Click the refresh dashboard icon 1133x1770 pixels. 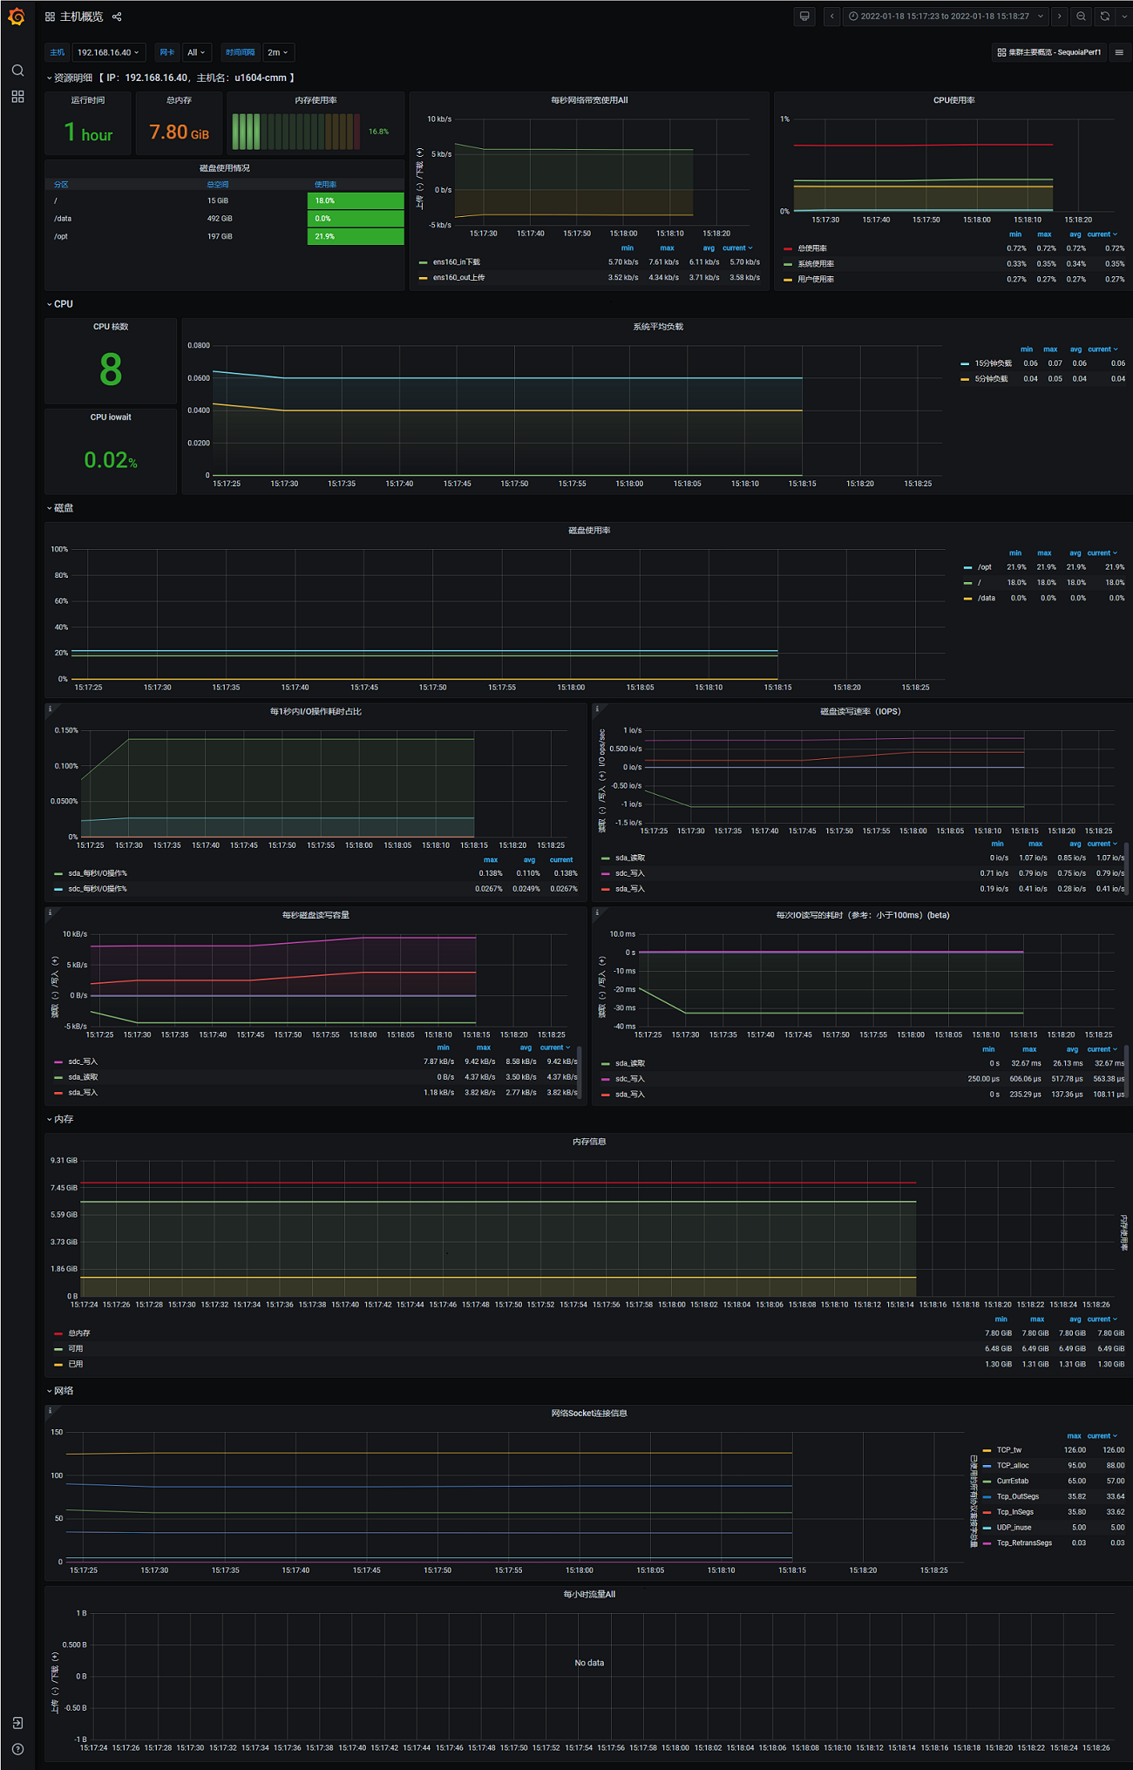coord(1104,17)
